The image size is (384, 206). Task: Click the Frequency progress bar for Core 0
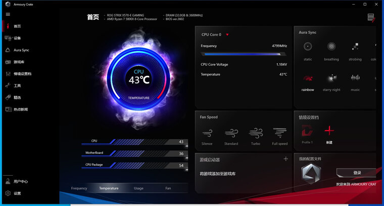tap(243, 54)
